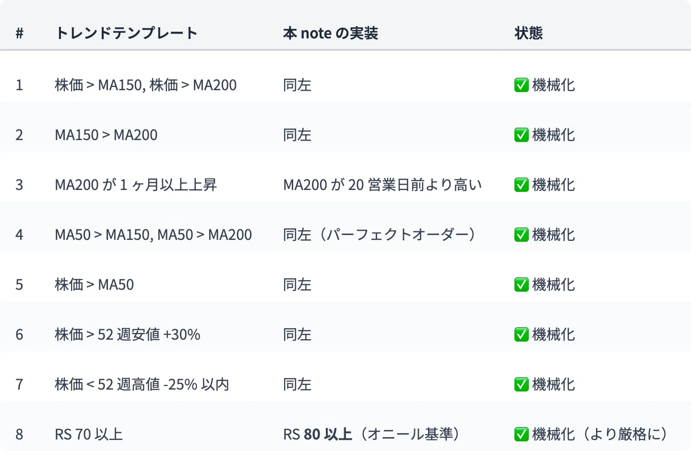This screenshot has height=451, width=691.
Task: Click the green checkmark in row 7
Action: pyautogui.click(x=521, y=384)
